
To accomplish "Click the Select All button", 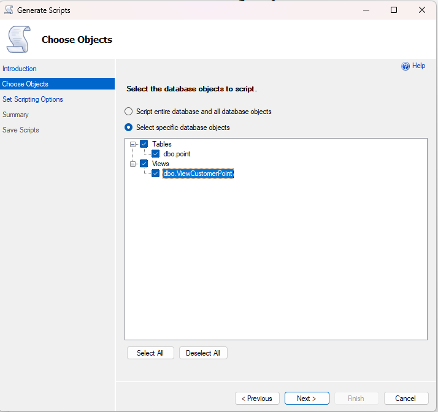I will click(x=150, y=353).
